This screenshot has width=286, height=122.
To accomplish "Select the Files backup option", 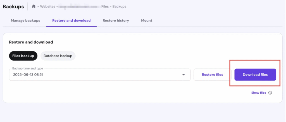I will 23,56.
